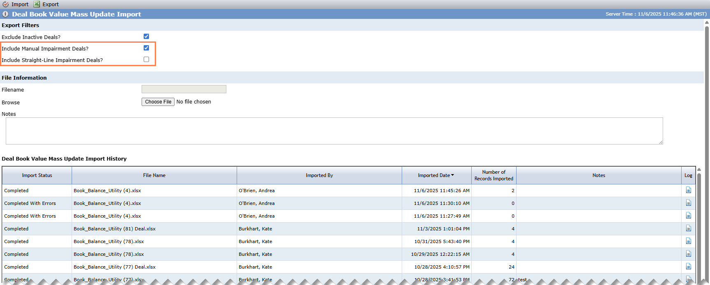710x285 pixels.
Task: Click the Log column header
Action: [688, 175]
